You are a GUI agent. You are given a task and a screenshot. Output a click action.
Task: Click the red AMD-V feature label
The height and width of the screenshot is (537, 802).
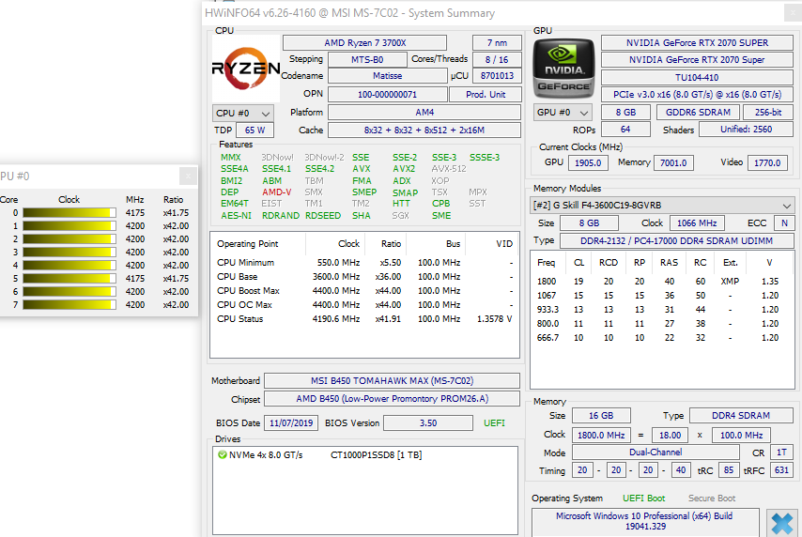tap(277, 192)
